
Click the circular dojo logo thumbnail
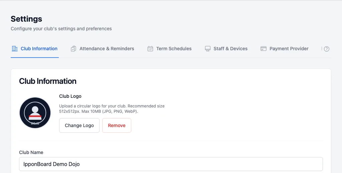click(x=35, y=113)
